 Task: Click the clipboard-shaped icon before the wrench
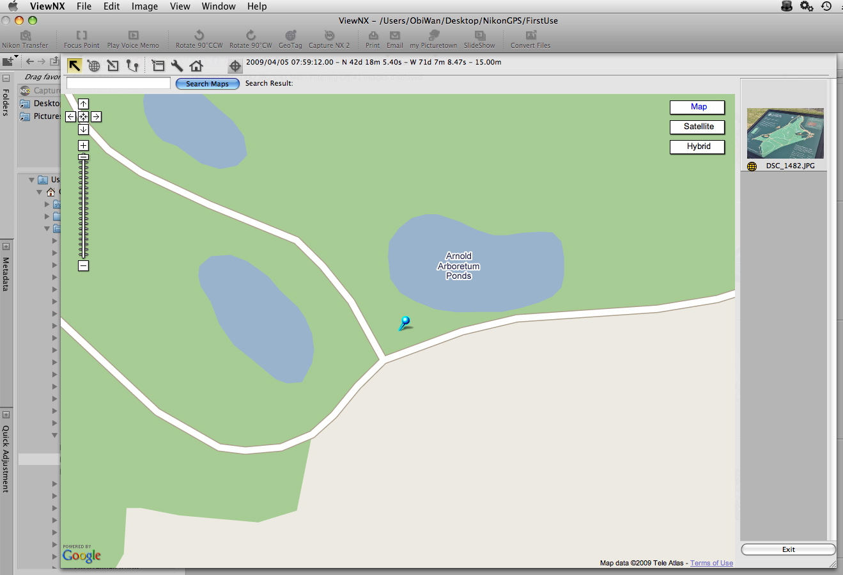click(x=158, y=65)
